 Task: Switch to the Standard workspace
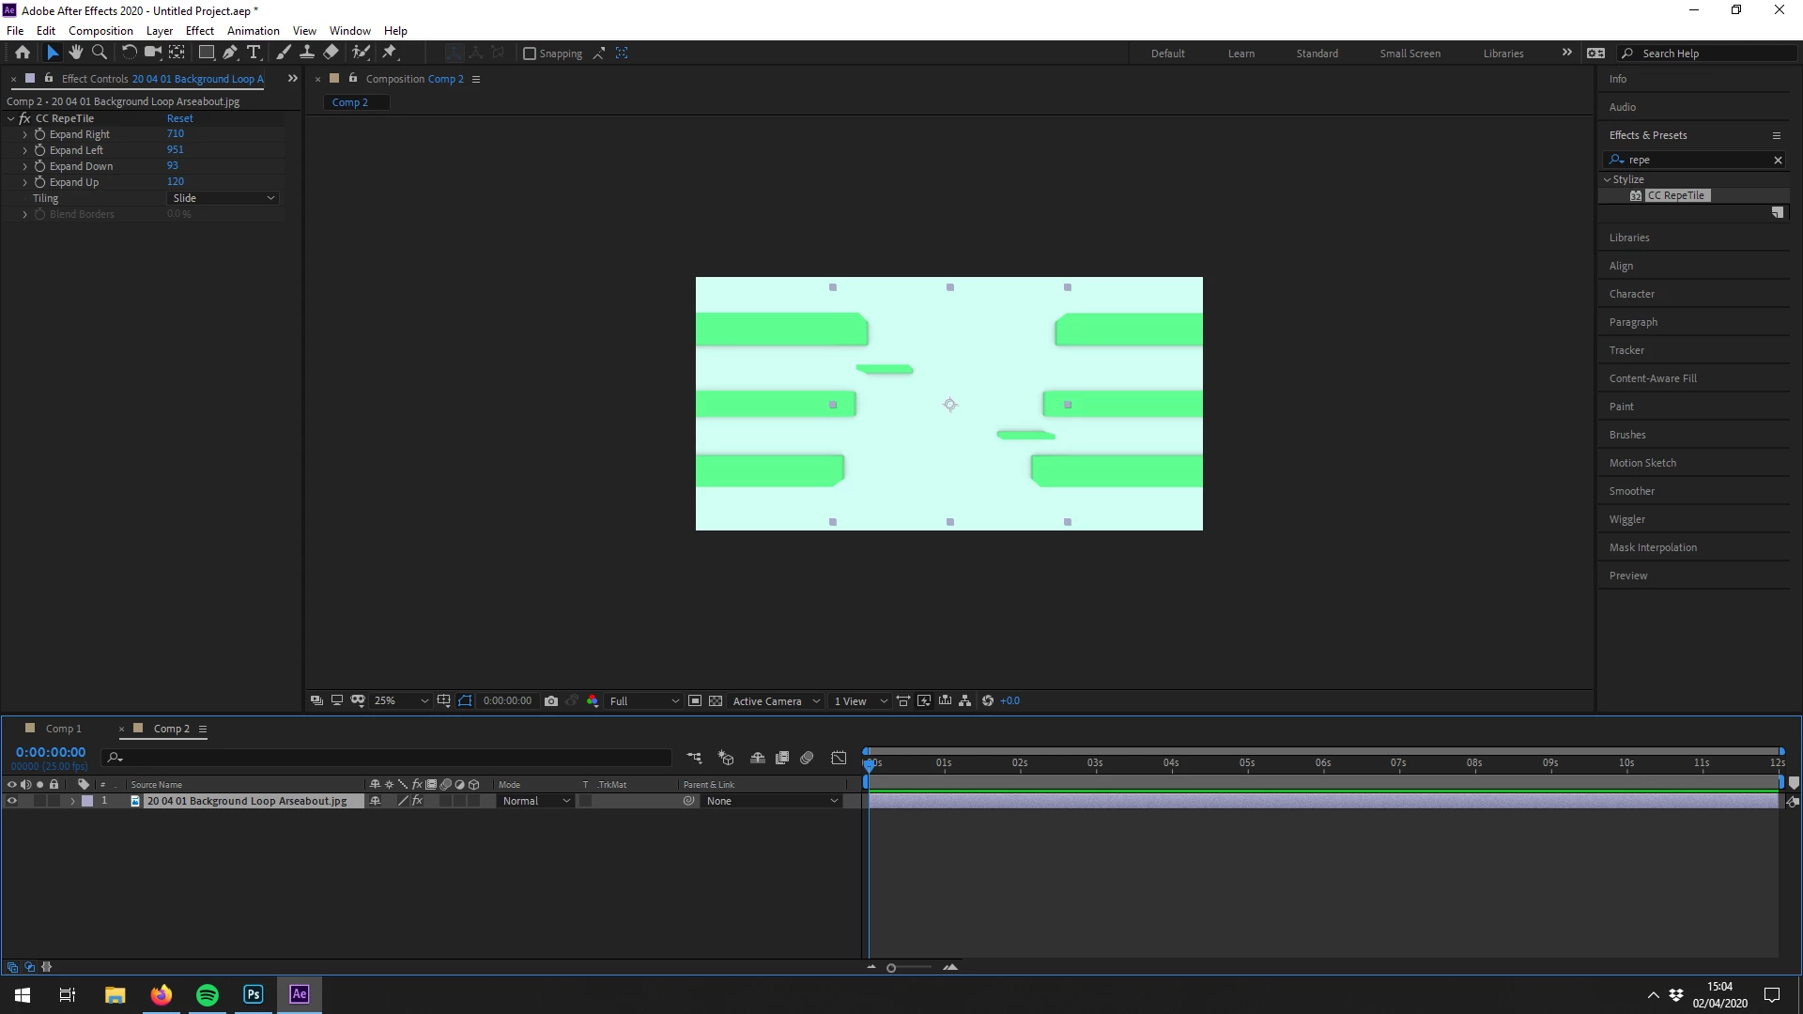pyautogui.click(x=1317, y=54)
